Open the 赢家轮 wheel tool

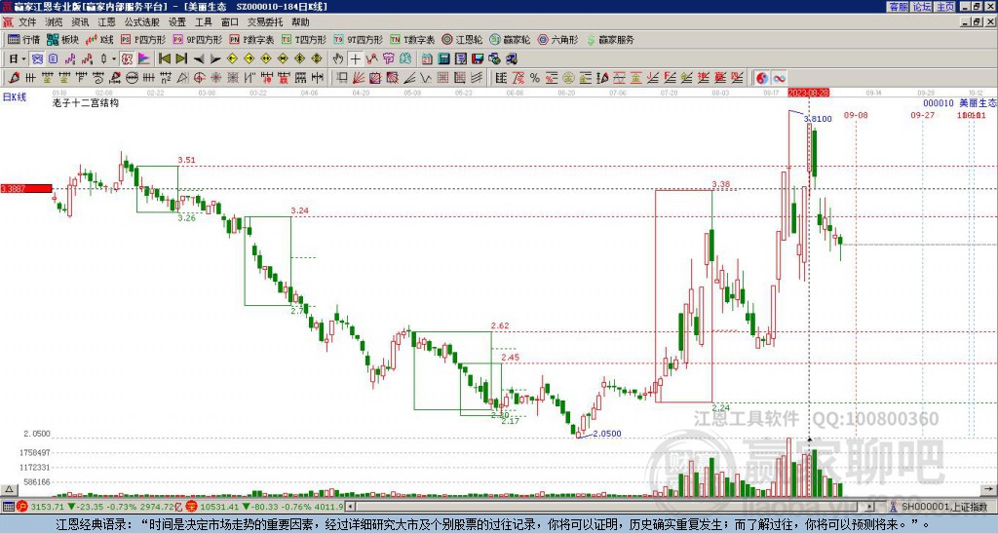(x=511, y=39)
